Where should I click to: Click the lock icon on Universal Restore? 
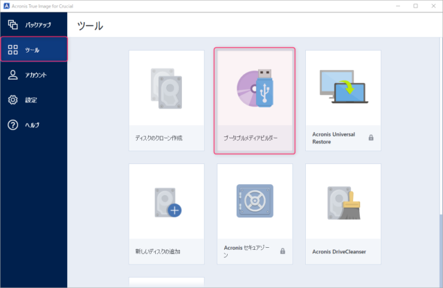click(371, 138)
